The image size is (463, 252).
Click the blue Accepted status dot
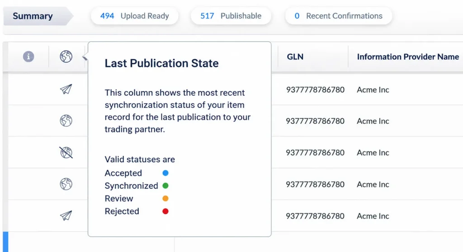165,173
